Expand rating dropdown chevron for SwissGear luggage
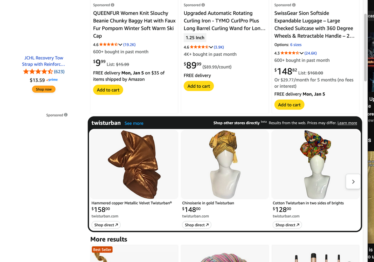 [x=302, y=53]
